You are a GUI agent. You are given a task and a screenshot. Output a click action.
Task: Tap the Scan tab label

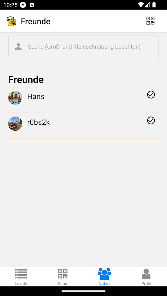[x=62, y=283]
